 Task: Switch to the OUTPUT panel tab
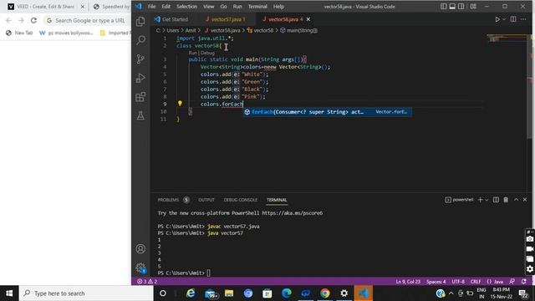(x=206, y=200)
